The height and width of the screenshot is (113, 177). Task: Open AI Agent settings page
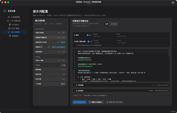(x=14, y=24)
